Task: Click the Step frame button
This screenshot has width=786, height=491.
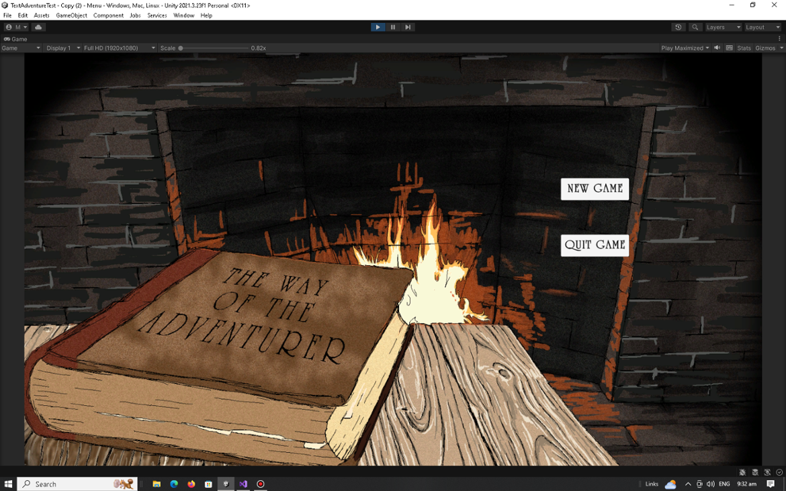Action: (x=408, y=27)
